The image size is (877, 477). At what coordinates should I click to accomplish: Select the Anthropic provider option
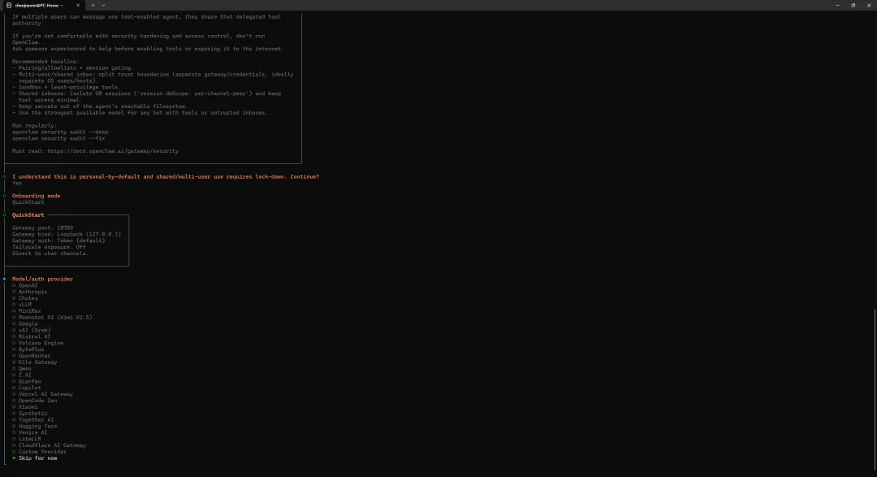point(30,292)
